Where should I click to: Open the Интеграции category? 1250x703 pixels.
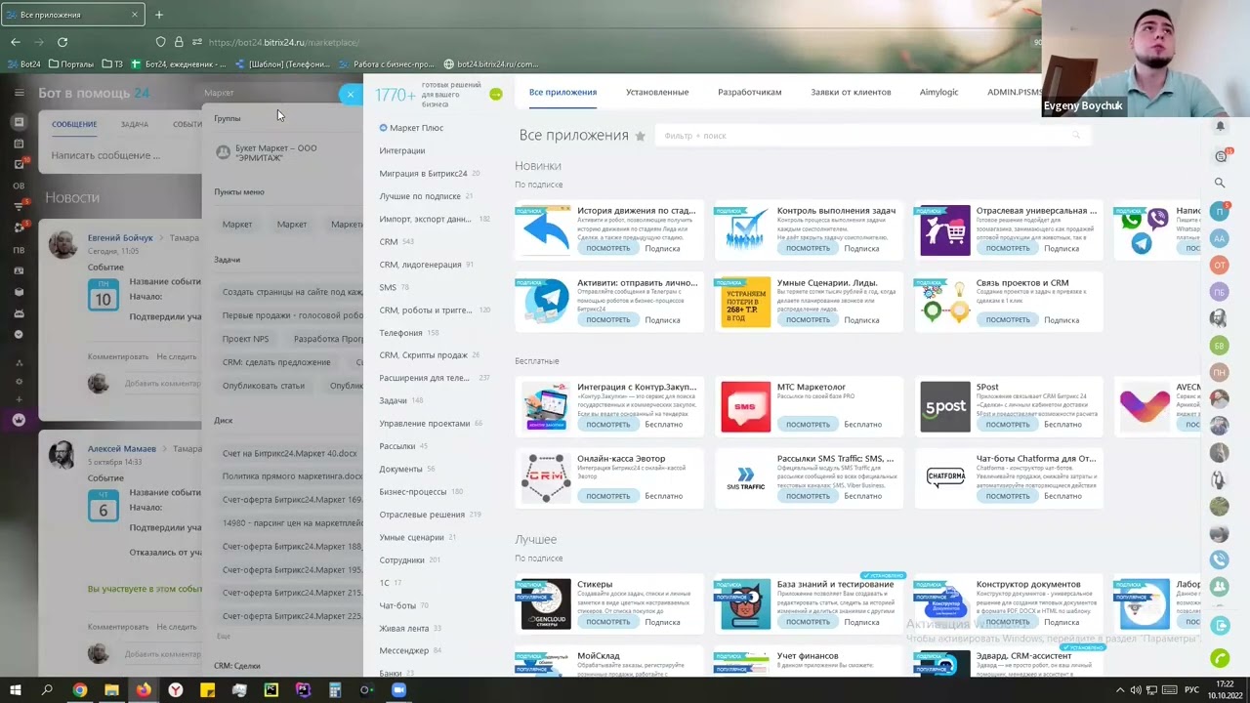tap(402, 150)
